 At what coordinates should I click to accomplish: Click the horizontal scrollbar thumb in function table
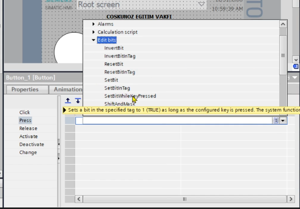pyautogui.click(x=185, y=199)
